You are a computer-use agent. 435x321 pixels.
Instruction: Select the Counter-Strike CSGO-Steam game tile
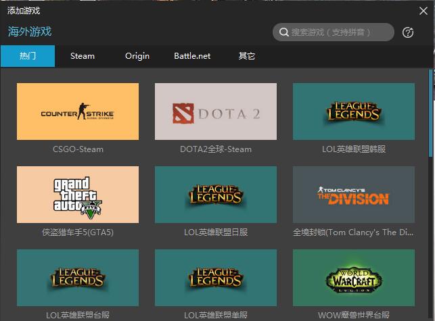click(78, 112)
